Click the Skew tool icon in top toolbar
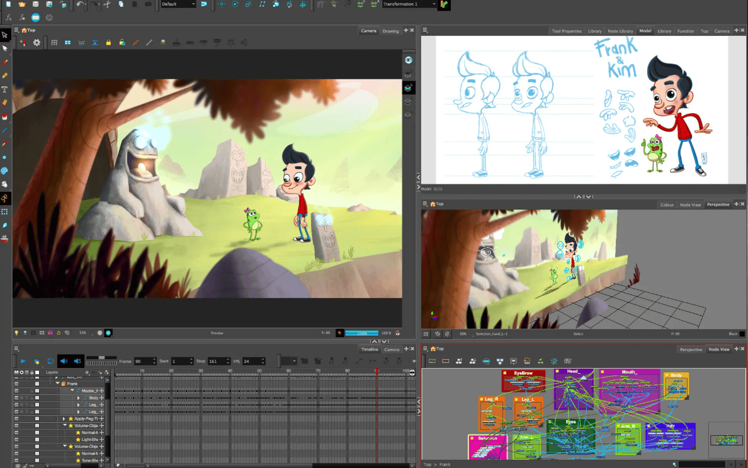Viewport: 748px width, 468px height. (262, 4)
